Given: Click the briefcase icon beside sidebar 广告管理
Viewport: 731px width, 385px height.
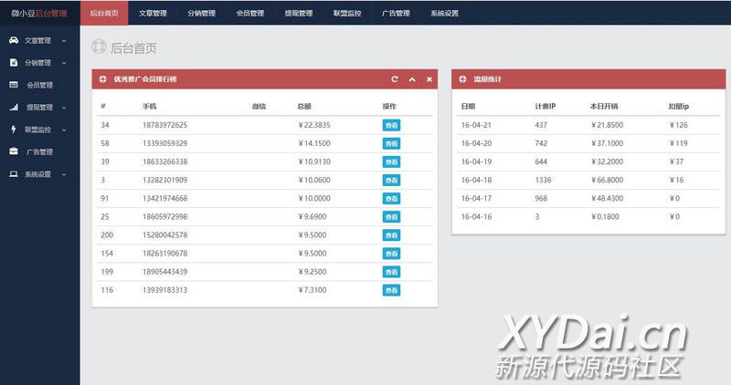Looking at the screenshot, I should [14, 151].
